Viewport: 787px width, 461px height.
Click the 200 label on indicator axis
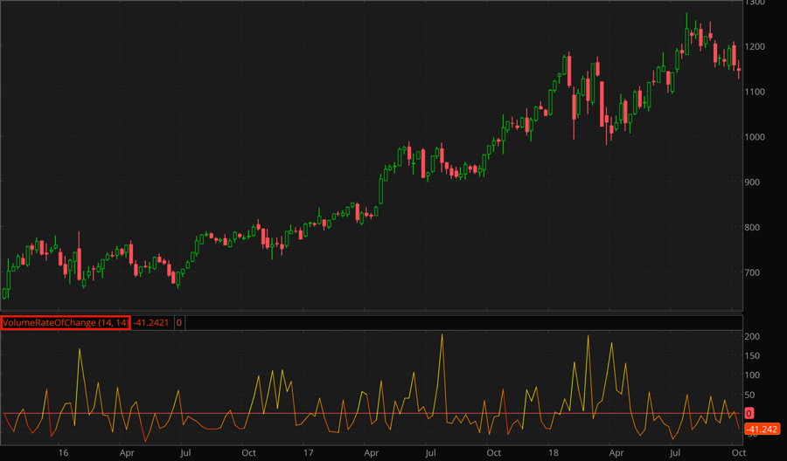coord(752,337)
